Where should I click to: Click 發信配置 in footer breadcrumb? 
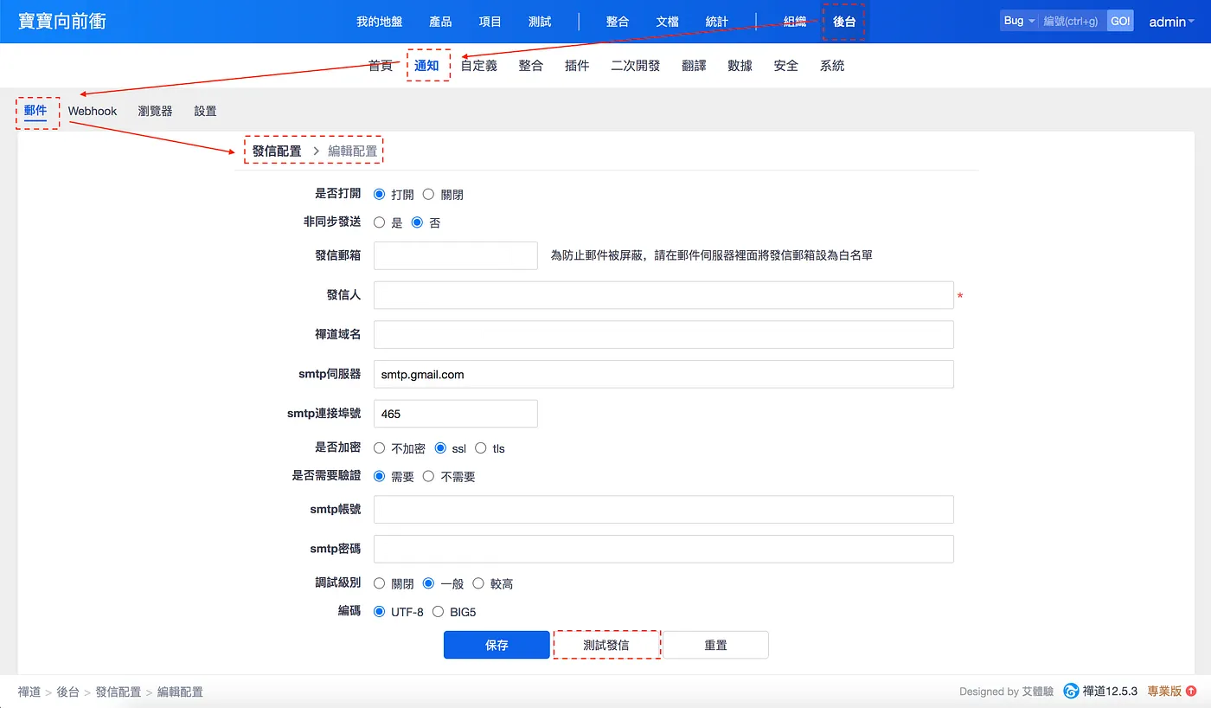coord(119,692)
